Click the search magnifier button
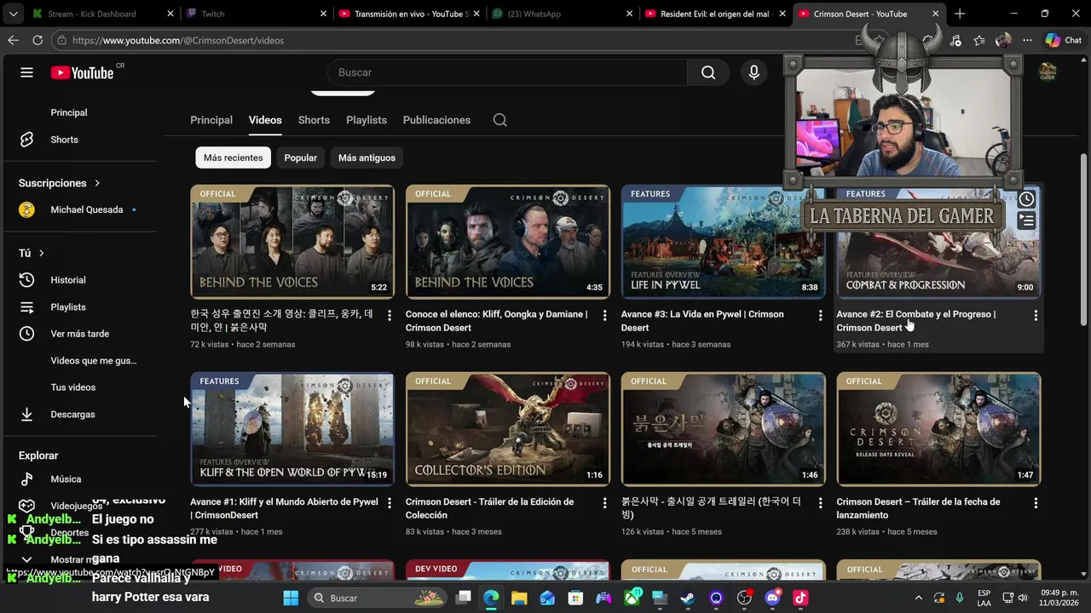This screenshot has height=613, width=1091. (708, 72)
